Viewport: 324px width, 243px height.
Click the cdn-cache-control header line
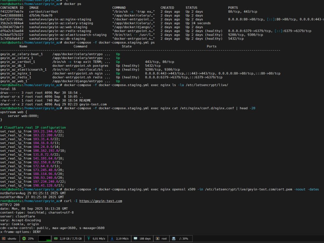pos(52,228)
